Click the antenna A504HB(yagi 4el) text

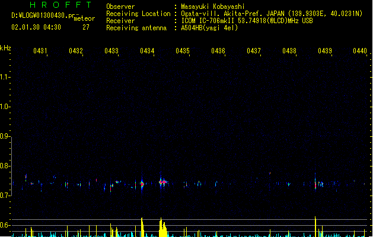(209, 28)
